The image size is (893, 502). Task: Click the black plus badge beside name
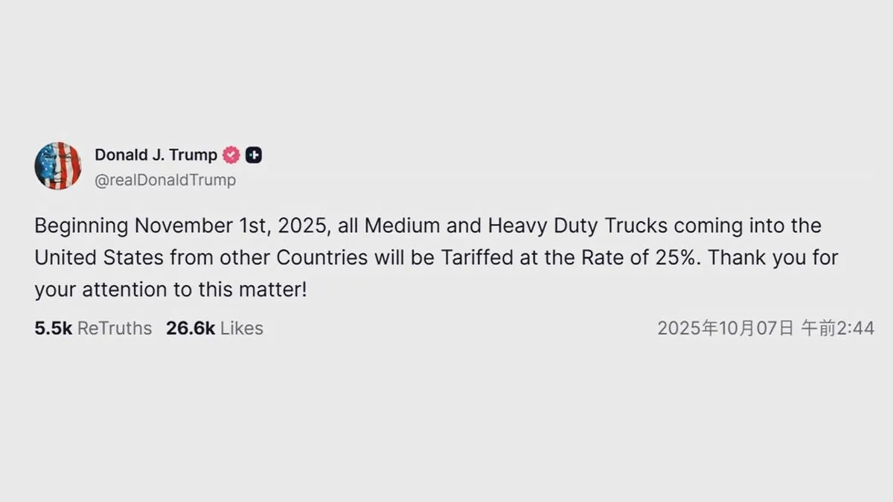(254, 155)
